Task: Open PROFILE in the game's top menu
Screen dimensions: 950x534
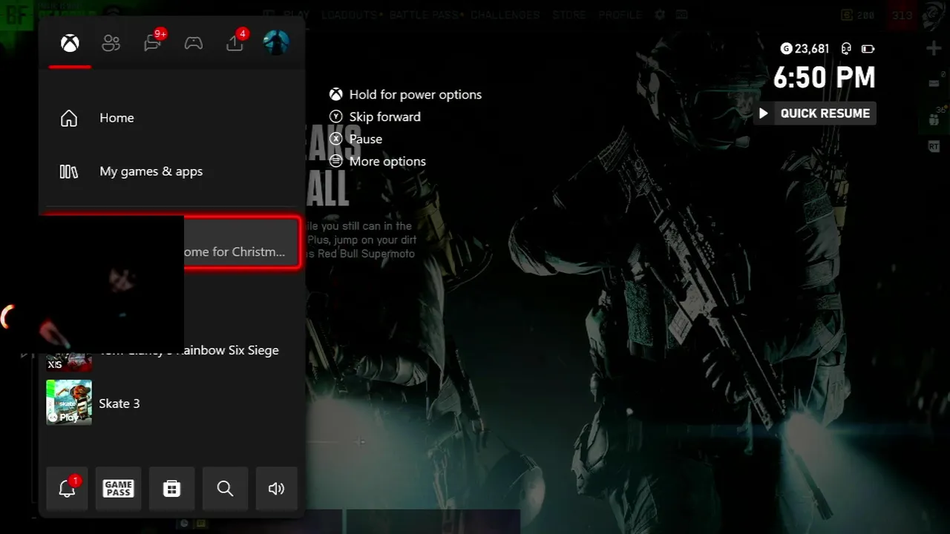Action: click(620, 15)
